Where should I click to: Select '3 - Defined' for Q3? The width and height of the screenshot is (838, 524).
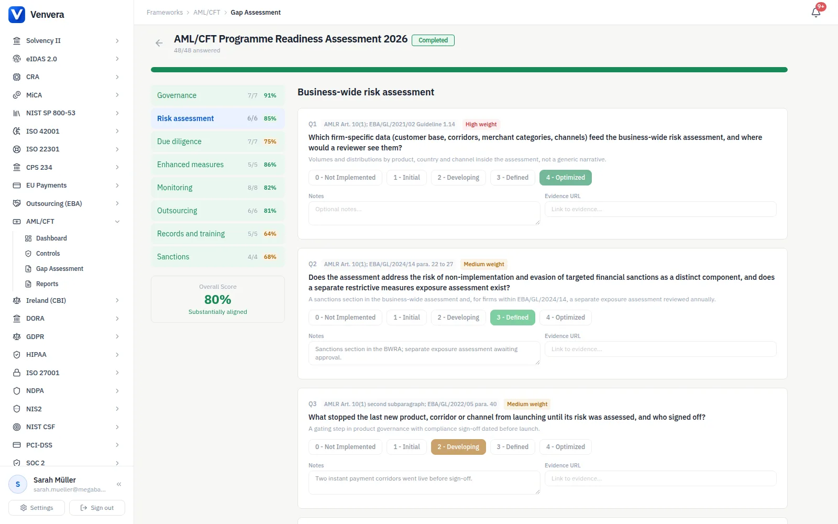[x=513, y=447]
